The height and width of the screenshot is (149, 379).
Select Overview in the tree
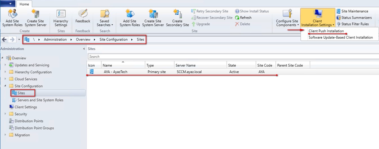pos(19,58)
